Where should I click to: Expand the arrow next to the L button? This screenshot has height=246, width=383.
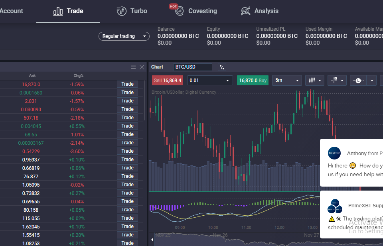372,81
